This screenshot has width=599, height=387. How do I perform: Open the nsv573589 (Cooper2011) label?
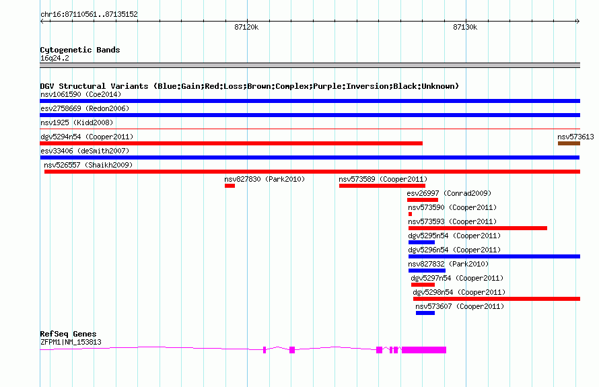pyautogui.click(x=383, y=179)
